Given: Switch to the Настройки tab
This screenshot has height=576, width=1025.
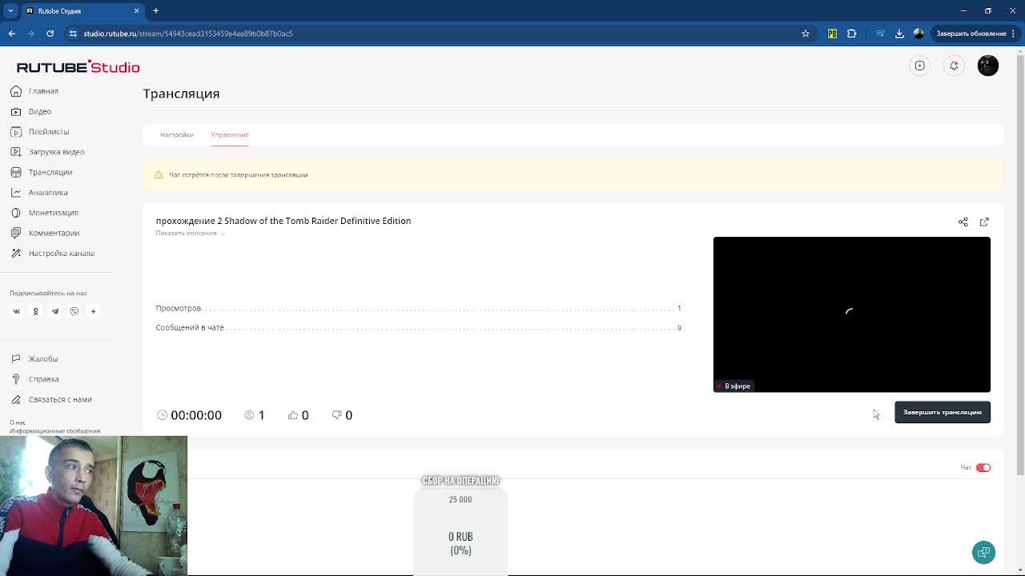Looking at the screenshot, I should pyautogui.click(x=176, y=134).
